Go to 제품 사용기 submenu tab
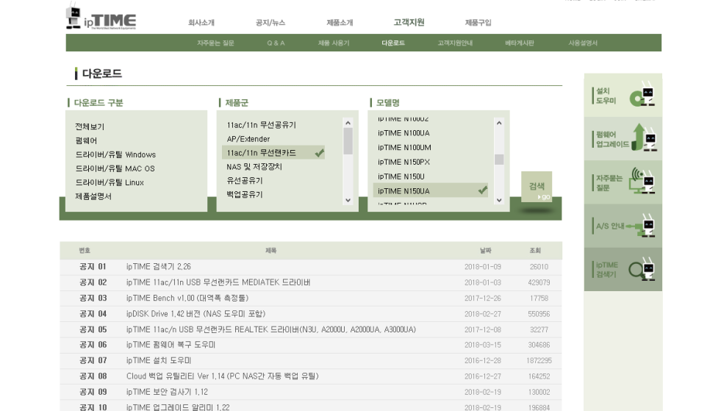Screen dimensions: 710x411 click(334, 43)
